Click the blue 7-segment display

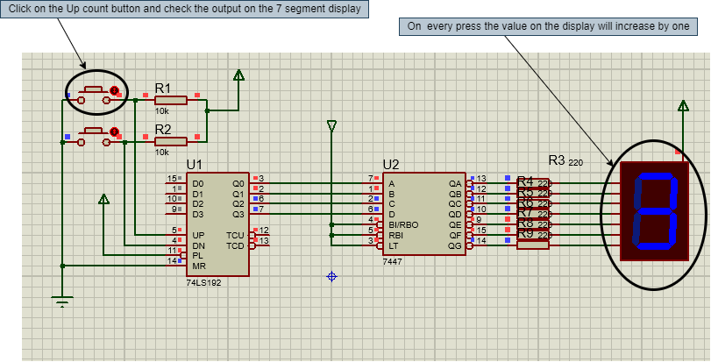[x=652, y=211]
